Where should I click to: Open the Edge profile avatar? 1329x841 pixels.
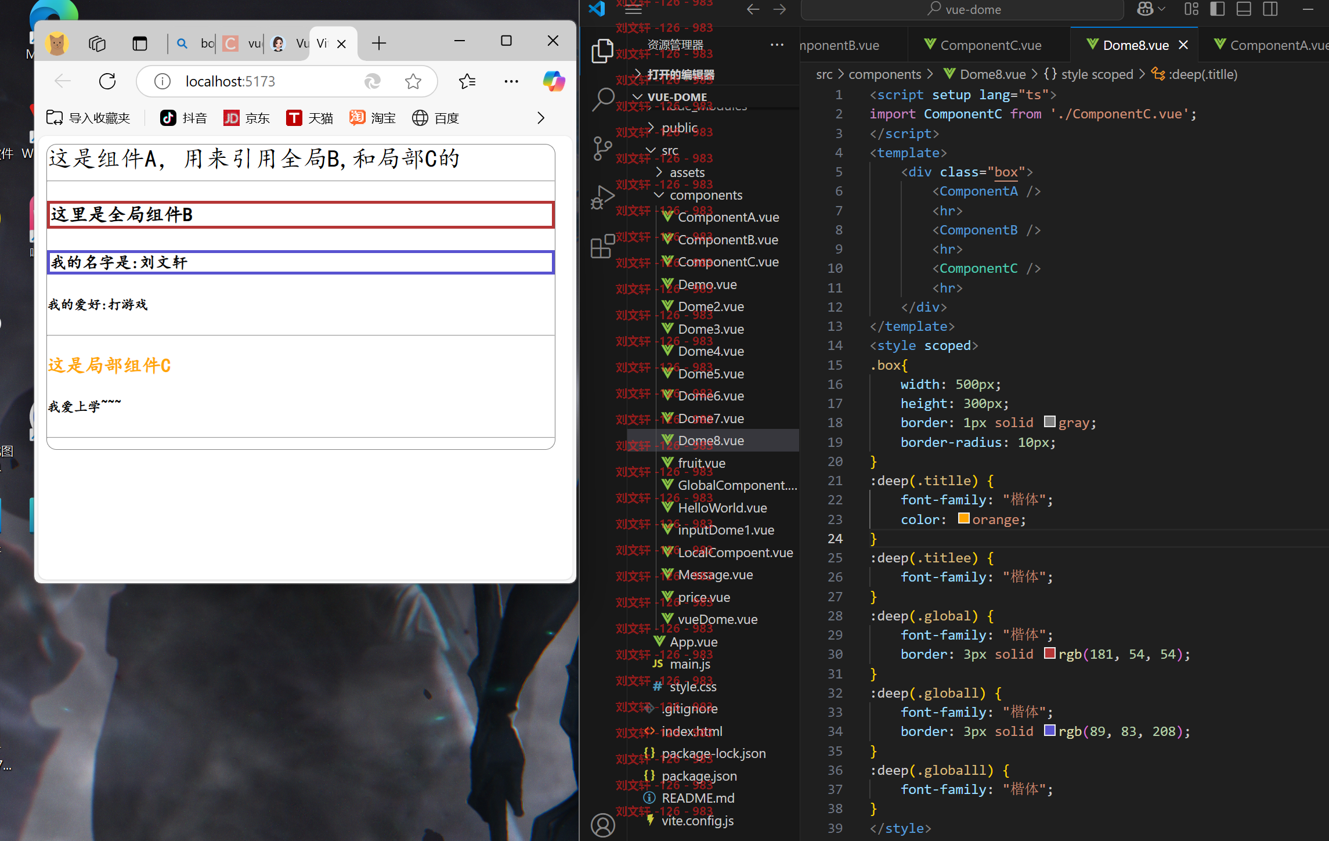(57, 44)
